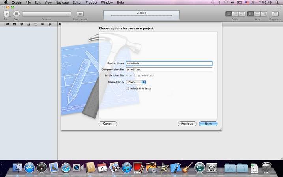
Task: Open the Organizer window icon
Action: pyautogui.click(x=275, y=14)
